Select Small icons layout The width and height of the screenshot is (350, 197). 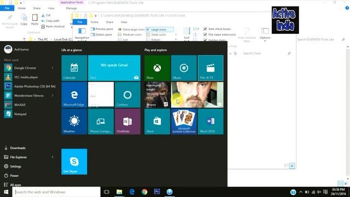(156, 34)
